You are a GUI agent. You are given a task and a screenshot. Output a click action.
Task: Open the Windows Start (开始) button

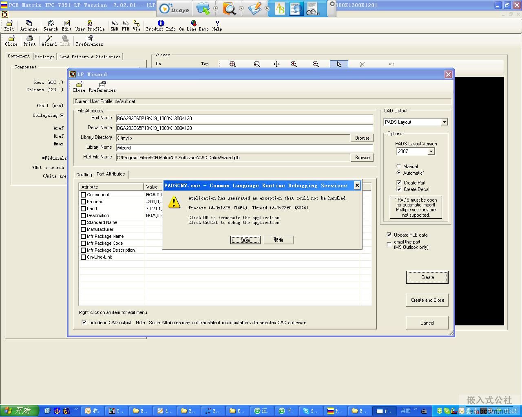click(x=19, y=410)
